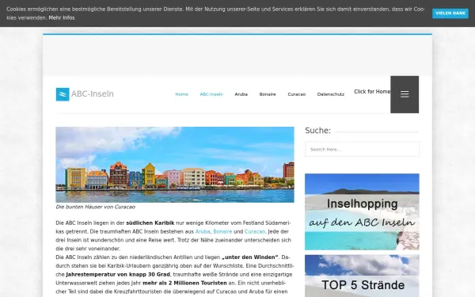Screen dimensions: 475x297
Task: Follow the Curacao link in article text
Action: coord(255,231)
